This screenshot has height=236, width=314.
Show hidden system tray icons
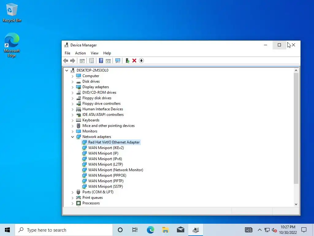[x=259, y=230]
